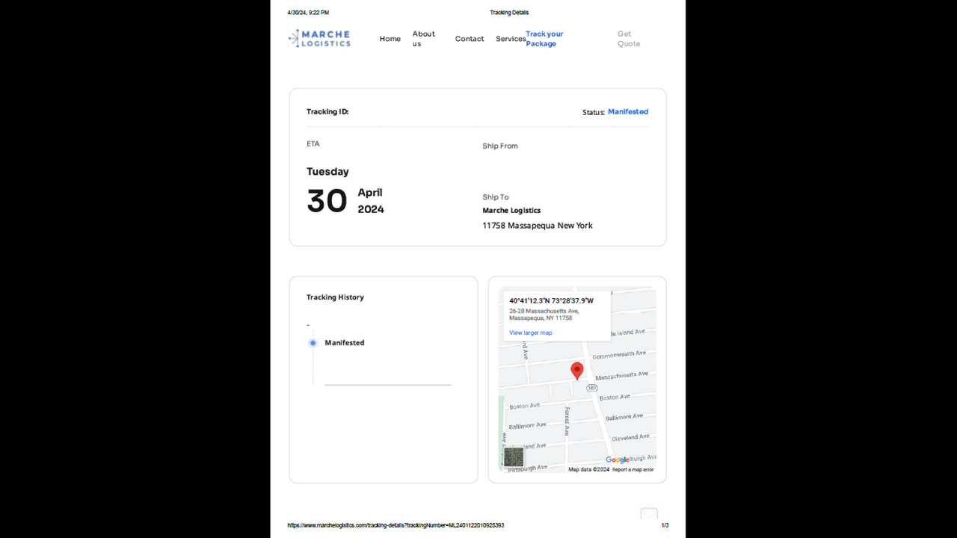The height and width of the screenshot is (538, 957).
Task: Click the April month text
Action: click(x=370, y=192)
